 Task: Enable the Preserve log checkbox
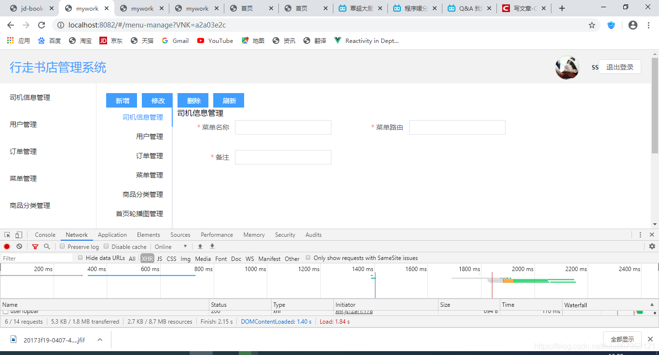(x=62, y=246)
